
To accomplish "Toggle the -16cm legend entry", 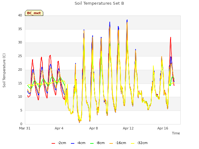I will (x=118, y=143).
